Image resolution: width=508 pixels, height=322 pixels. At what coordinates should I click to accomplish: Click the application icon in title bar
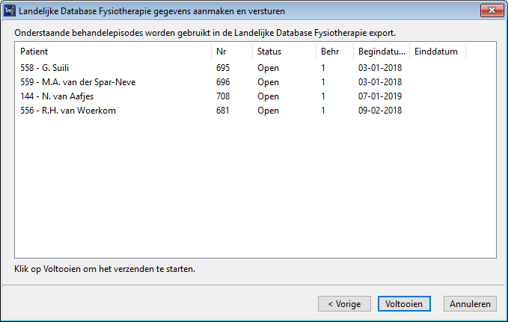pyautogui.click(x=10, y=10)
